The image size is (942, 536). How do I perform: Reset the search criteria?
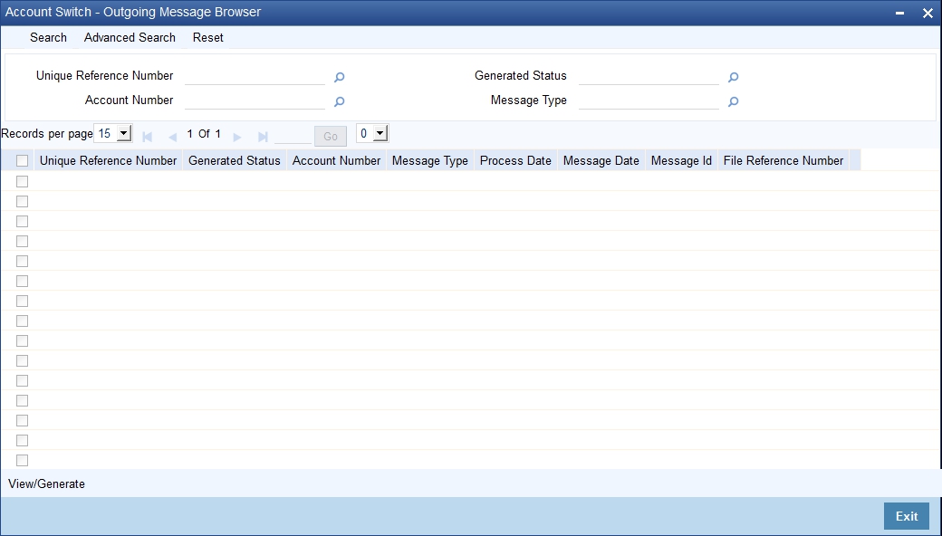[x=207, y=37]
